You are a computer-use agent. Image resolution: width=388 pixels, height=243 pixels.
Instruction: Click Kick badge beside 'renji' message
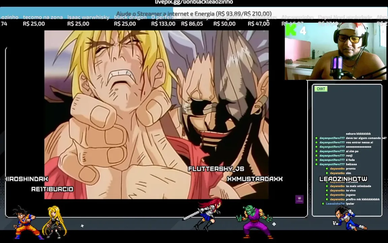[316, 156]
